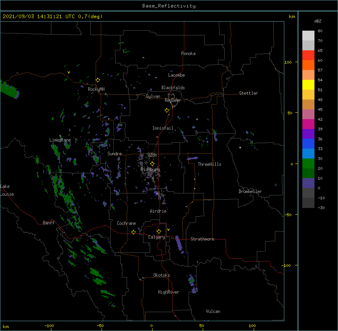Click the -50 tick on the bottom km axis
The image size is (338, 331).
point(100,325)
